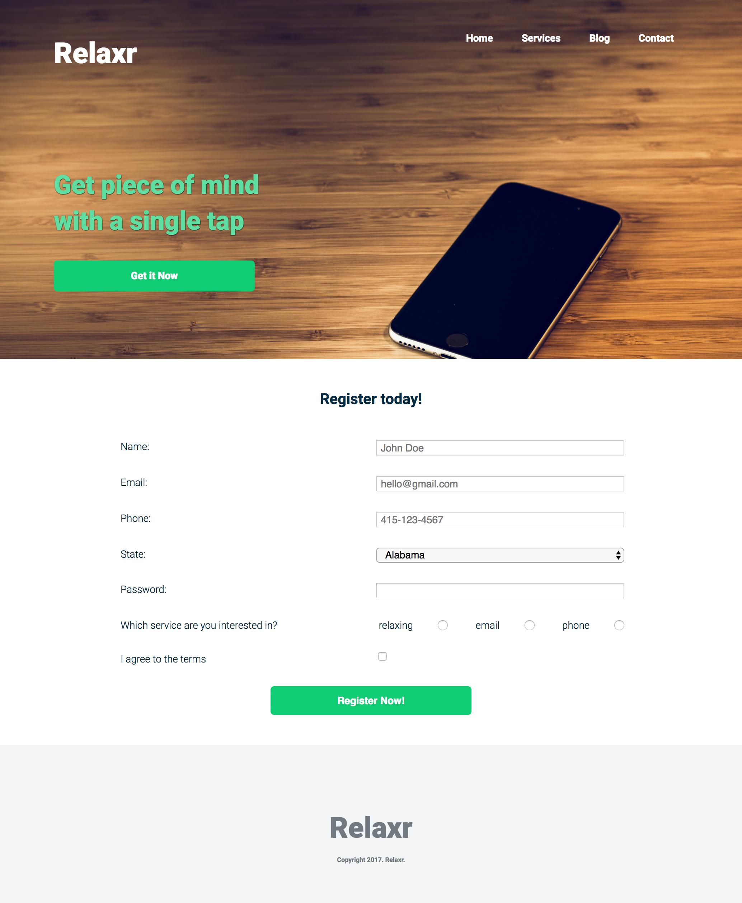
Task: Click the Email input field
Action: tap(499, 483)
